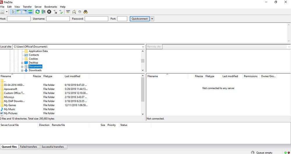291x154 pixels.
Task: Switch to the Successful transfers tab
Action: coord(54,147)
